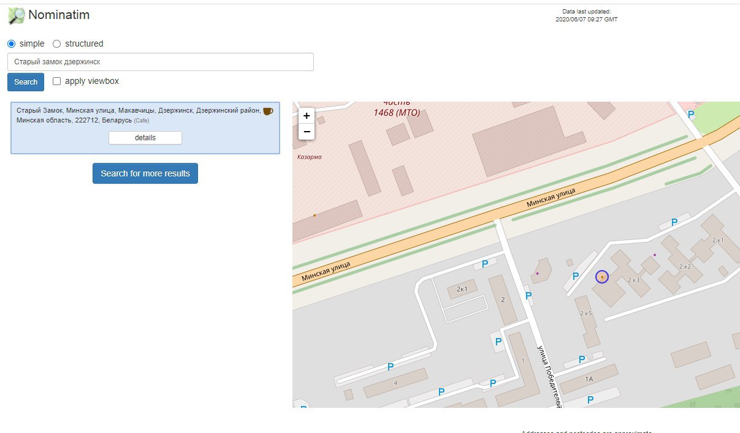Click parking icon left of result marker
740x433 pixels.
point(576,276)
